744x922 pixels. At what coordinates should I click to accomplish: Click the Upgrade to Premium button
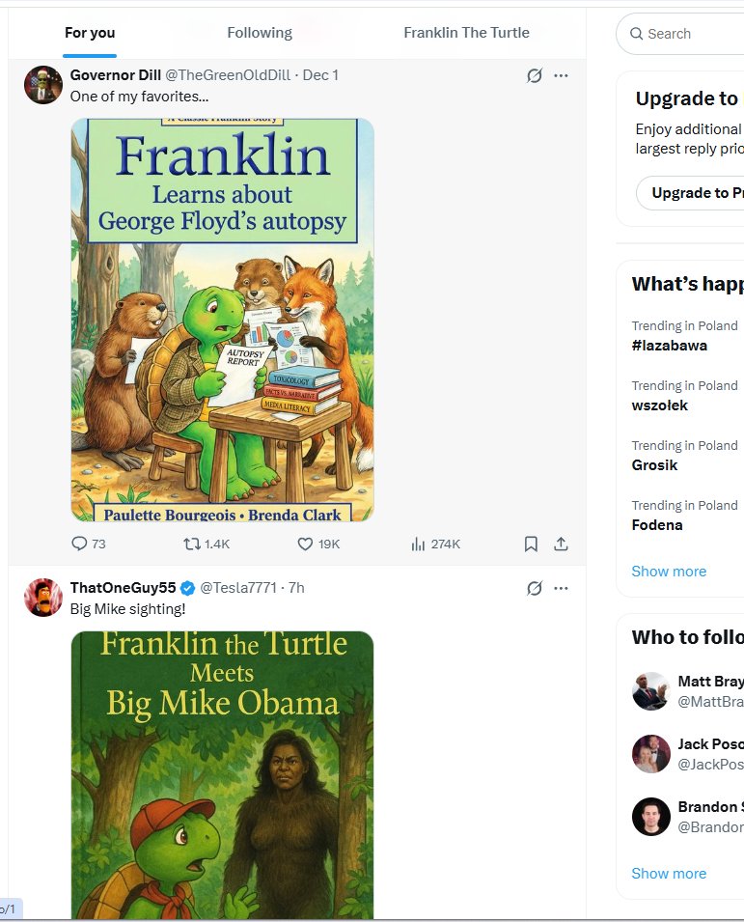tap(690, 193)
